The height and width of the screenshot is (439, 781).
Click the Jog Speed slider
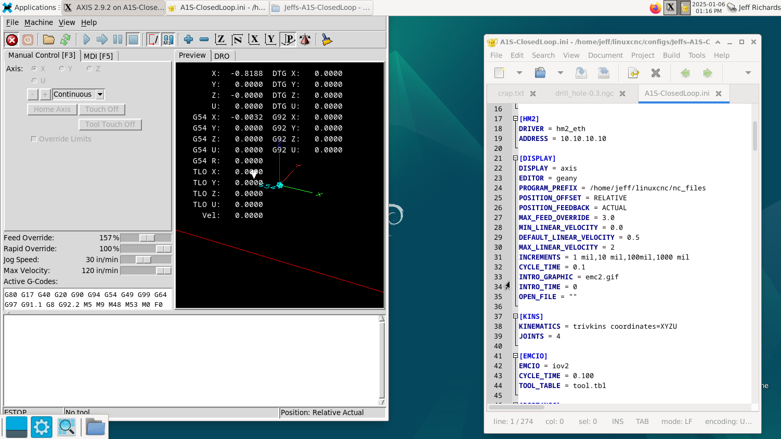pyautogui.click(x=146, y=260)
